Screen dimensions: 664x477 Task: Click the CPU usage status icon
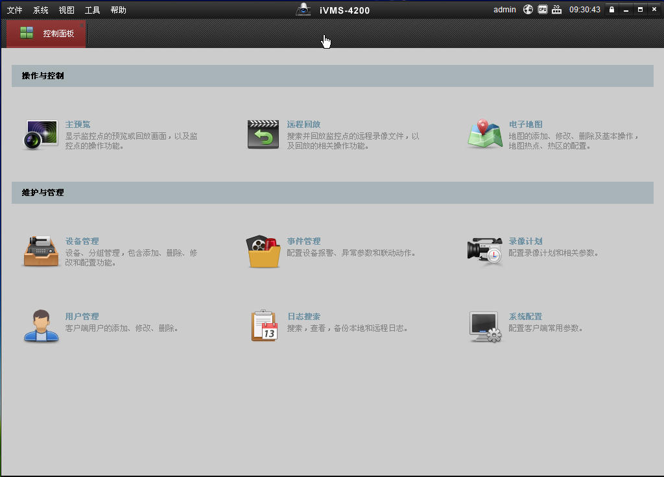coord(543,9)
